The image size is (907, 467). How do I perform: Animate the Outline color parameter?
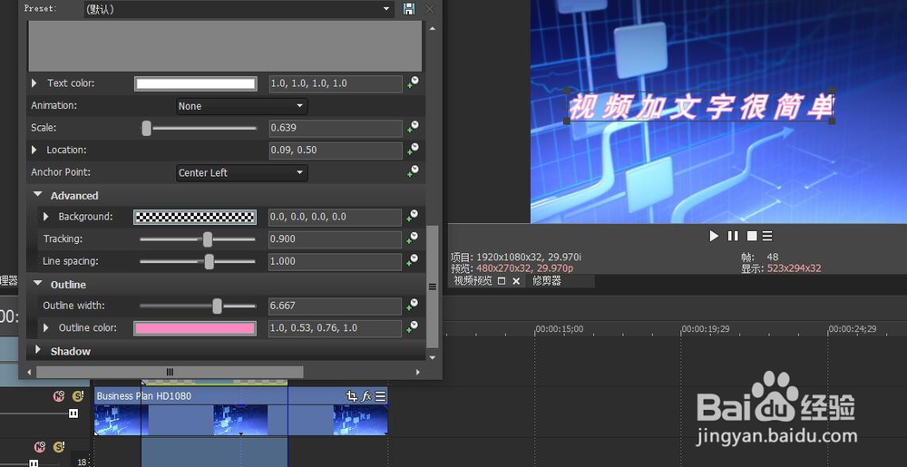click(413, 327)
